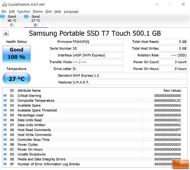
Task: Select the Percentage Used attribute name
Action: (x=30, y=115)
